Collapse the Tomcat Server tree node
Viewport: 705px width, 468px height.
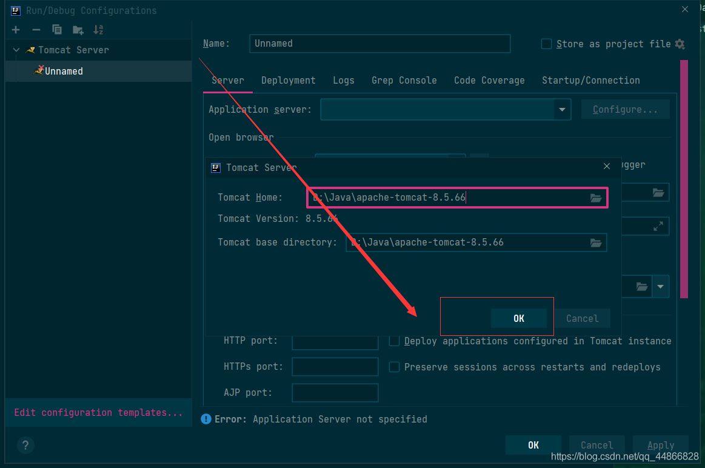tap(16, 50)
